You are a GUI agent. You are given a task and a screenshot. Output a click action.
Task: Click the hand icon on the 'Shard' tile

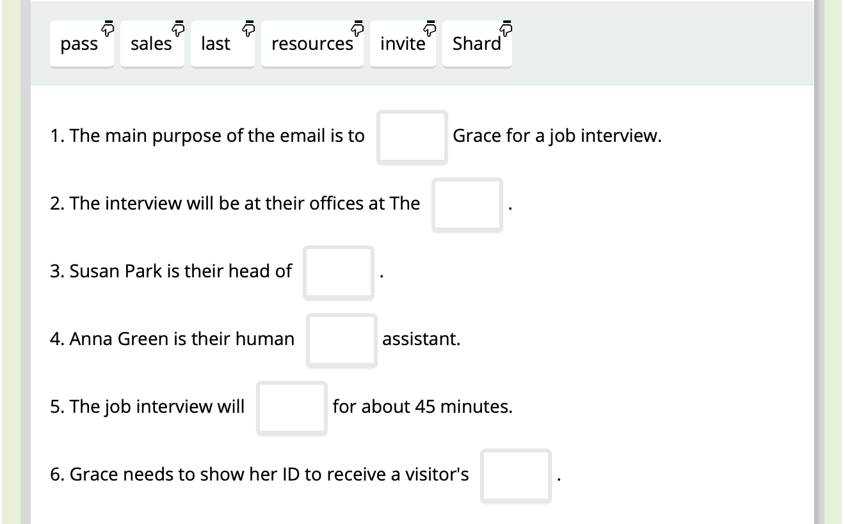pos(507,28)
